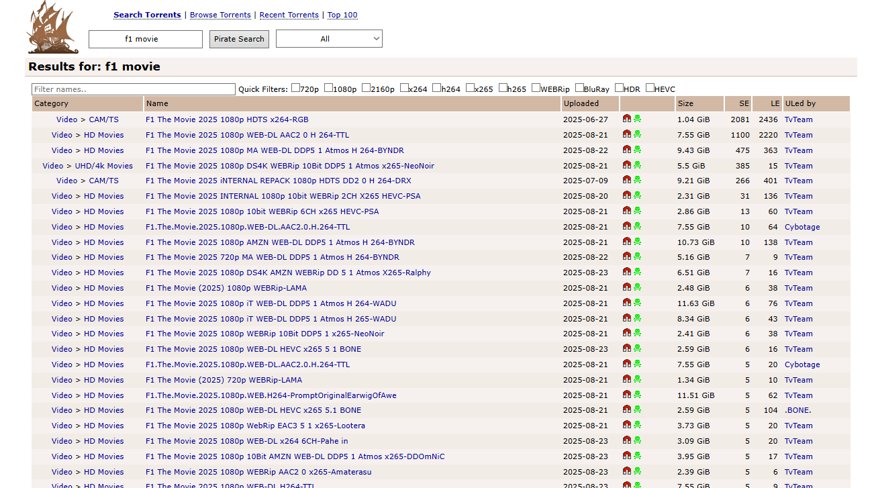Screen dimensions: 874x488
Task: Click the magnet icon for the HDTS x264-RGB row
Action: [x=627, y=119]
